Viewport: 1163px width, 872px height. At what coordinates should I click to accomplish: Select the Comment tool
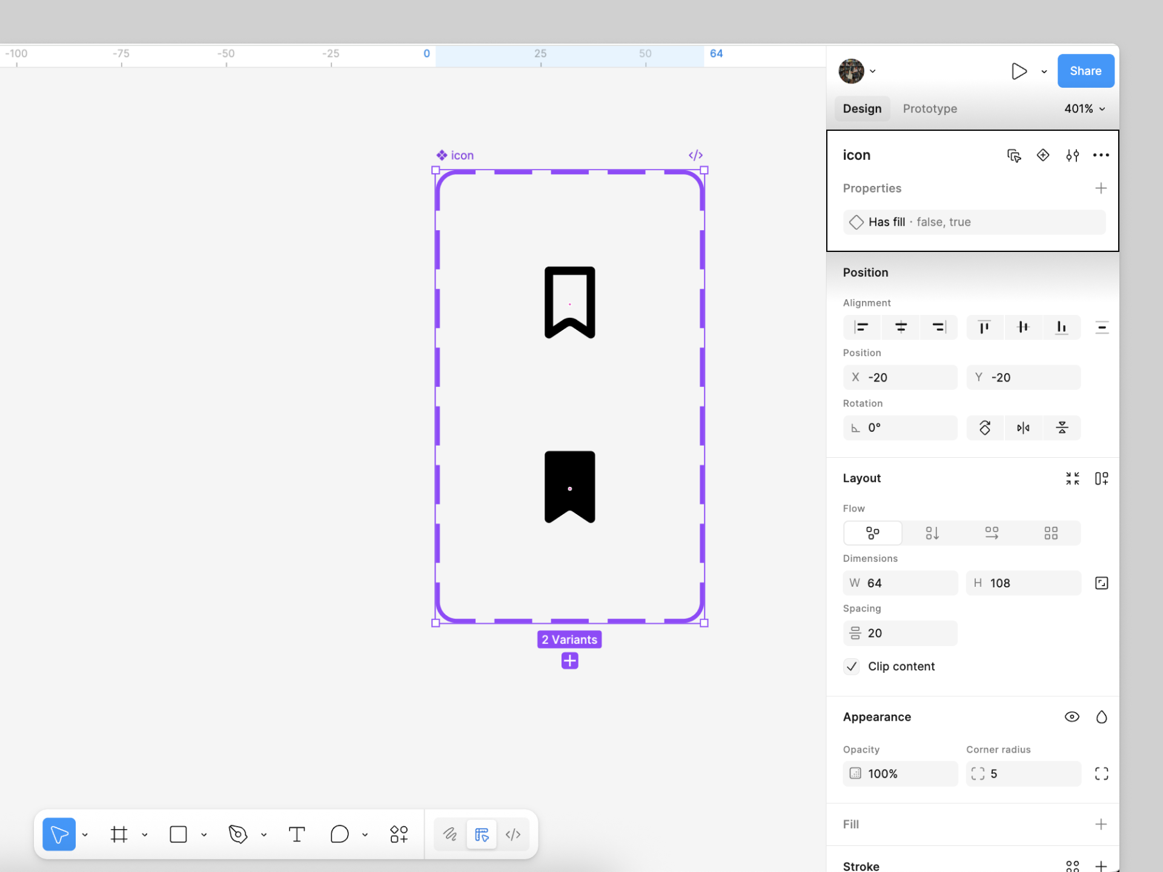(x=339, y=834)
